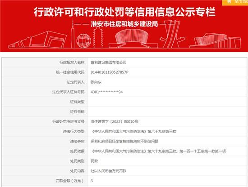Click the subtitle 淮安市住房和城乡建设局
Viewport: 248px width, 187px height.
[x=124, y=24]
